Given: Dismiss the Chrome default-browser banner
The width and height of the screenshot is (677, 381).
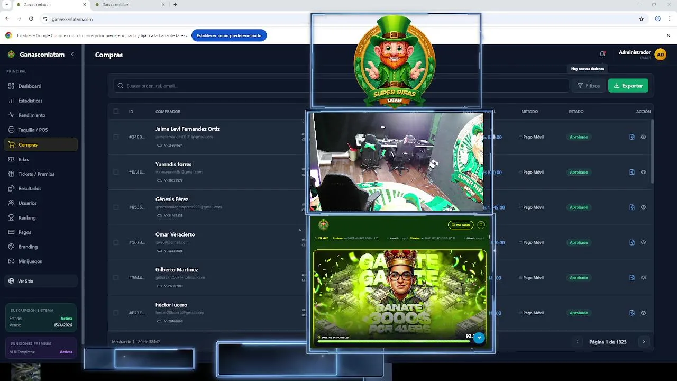Looking at the screenshot, I should tap(669, 35).
